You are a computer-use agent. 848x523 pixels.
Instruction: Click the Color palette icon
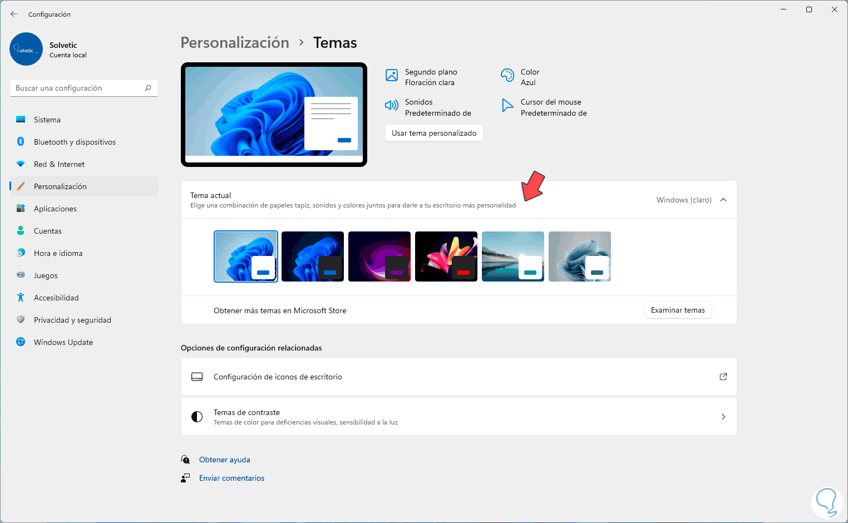pos(507,75)
